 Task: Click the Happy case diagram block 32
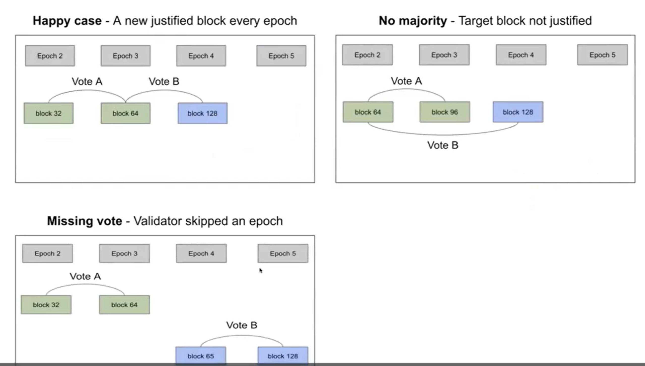[x=48, y=113]
